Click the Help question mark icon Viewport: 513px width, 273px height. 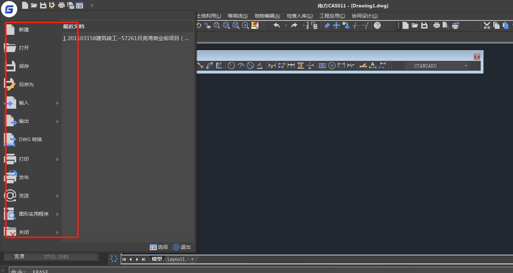click(x=377, y=25)
